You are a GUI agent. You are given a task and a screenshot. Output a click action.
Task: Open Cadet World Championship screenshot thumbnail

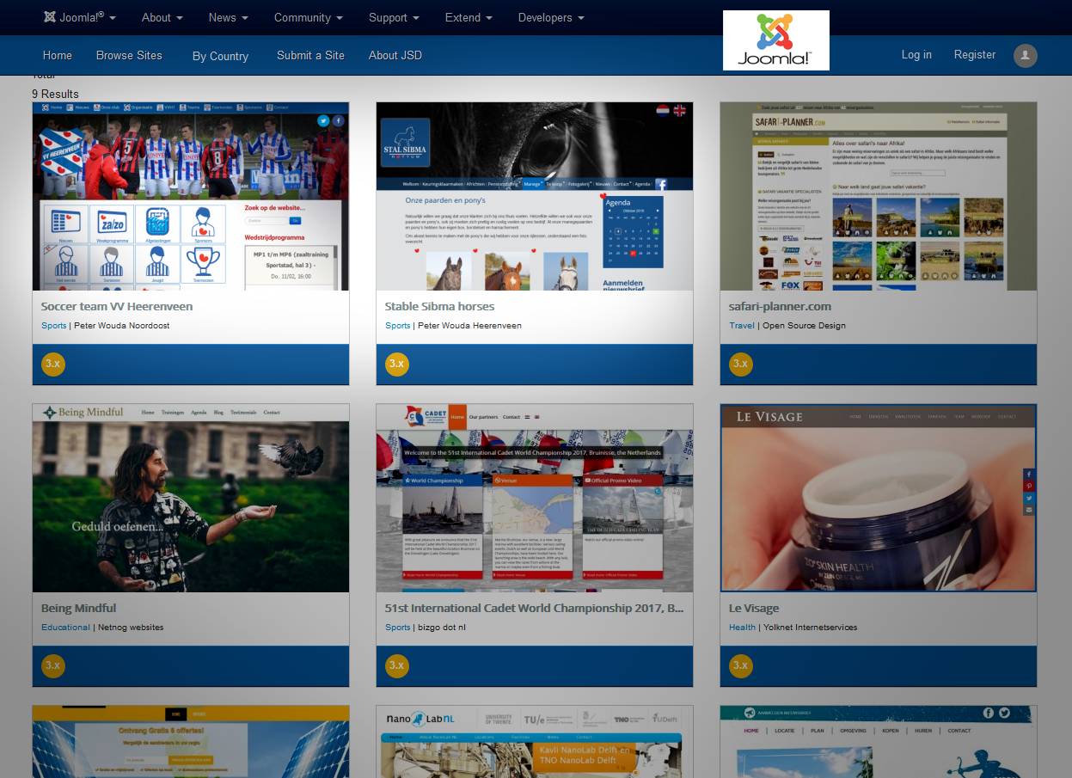click(535, 498)
